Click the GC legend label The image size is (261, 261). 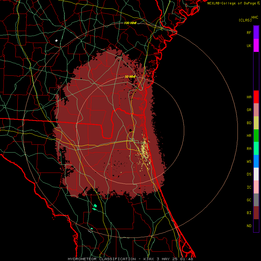[x=249, y=200]
